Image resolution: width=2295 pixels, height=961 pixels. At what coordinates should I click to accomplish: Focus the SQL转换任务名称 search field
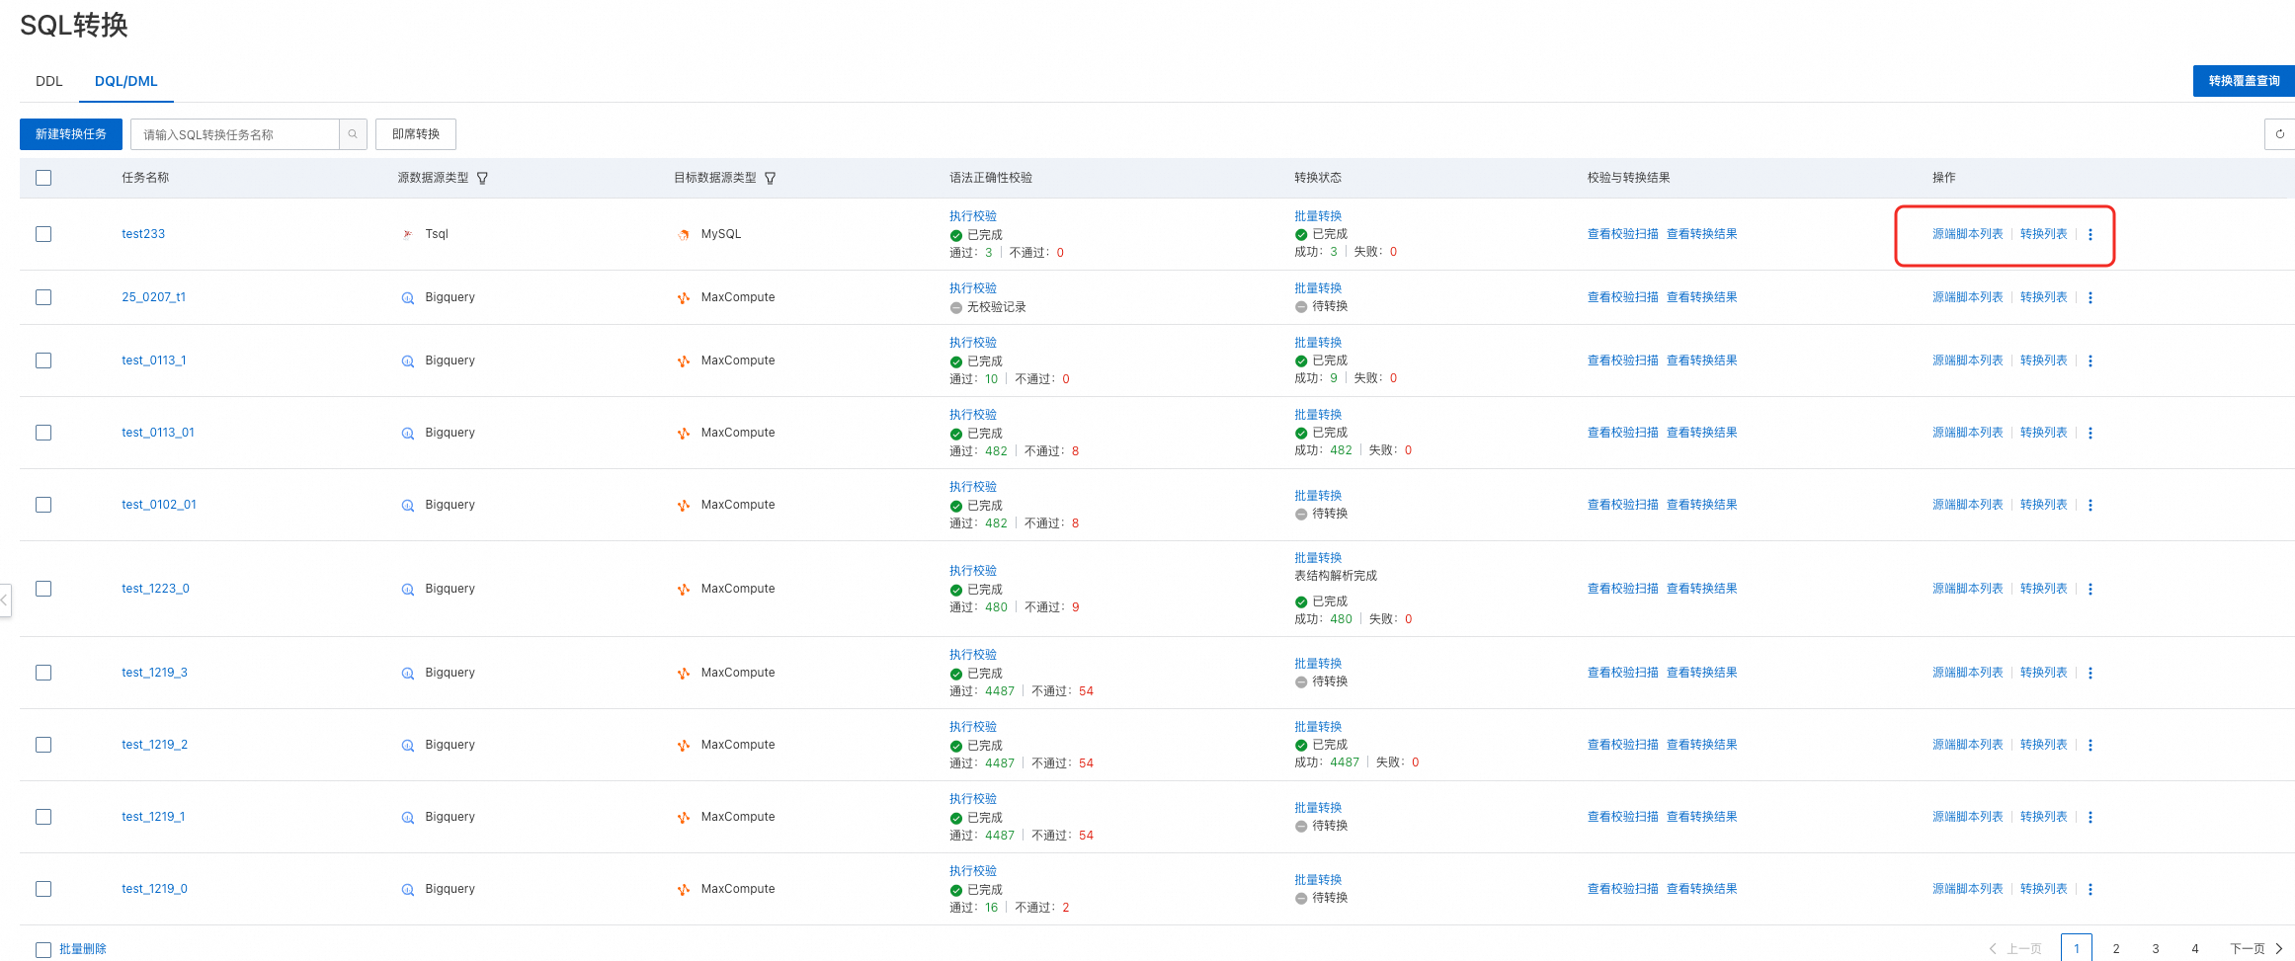237,134
